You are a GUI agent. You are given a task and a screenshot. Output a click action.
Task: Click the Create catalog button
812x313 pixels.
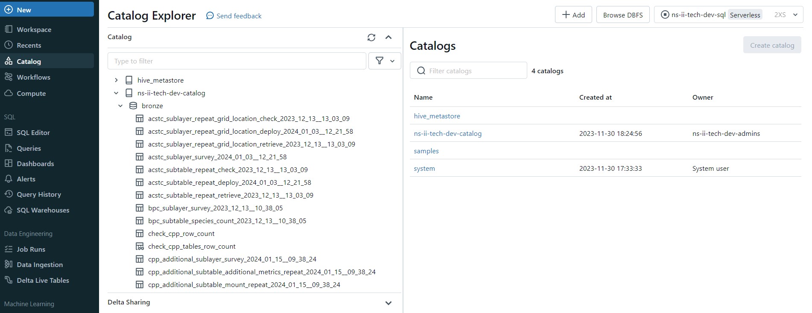pos(772,45)
